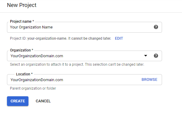Click the blue CREATE button
The image size is (182, 119).
[x=18, y=101]
